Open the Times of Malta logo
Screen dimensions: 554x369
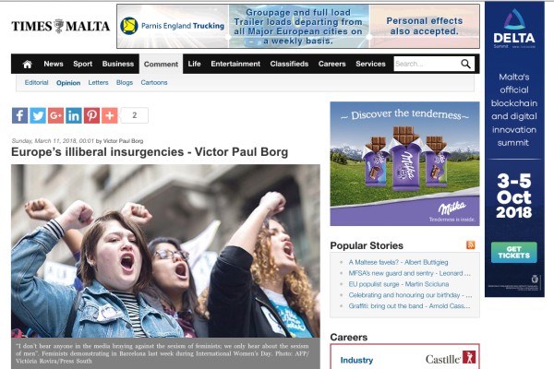60,26
